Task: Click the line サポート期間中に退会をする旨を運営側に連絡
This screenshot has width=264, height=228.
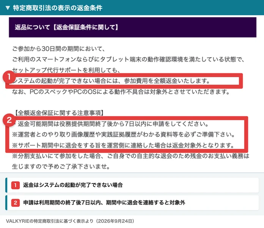Action: (x=123, y=145)
